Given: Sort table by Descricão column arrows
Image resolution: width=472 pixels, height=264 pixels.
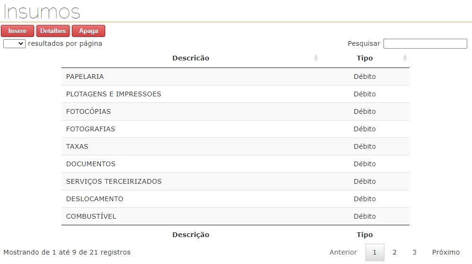Looking at the screenshot, I should coord(316,58).
